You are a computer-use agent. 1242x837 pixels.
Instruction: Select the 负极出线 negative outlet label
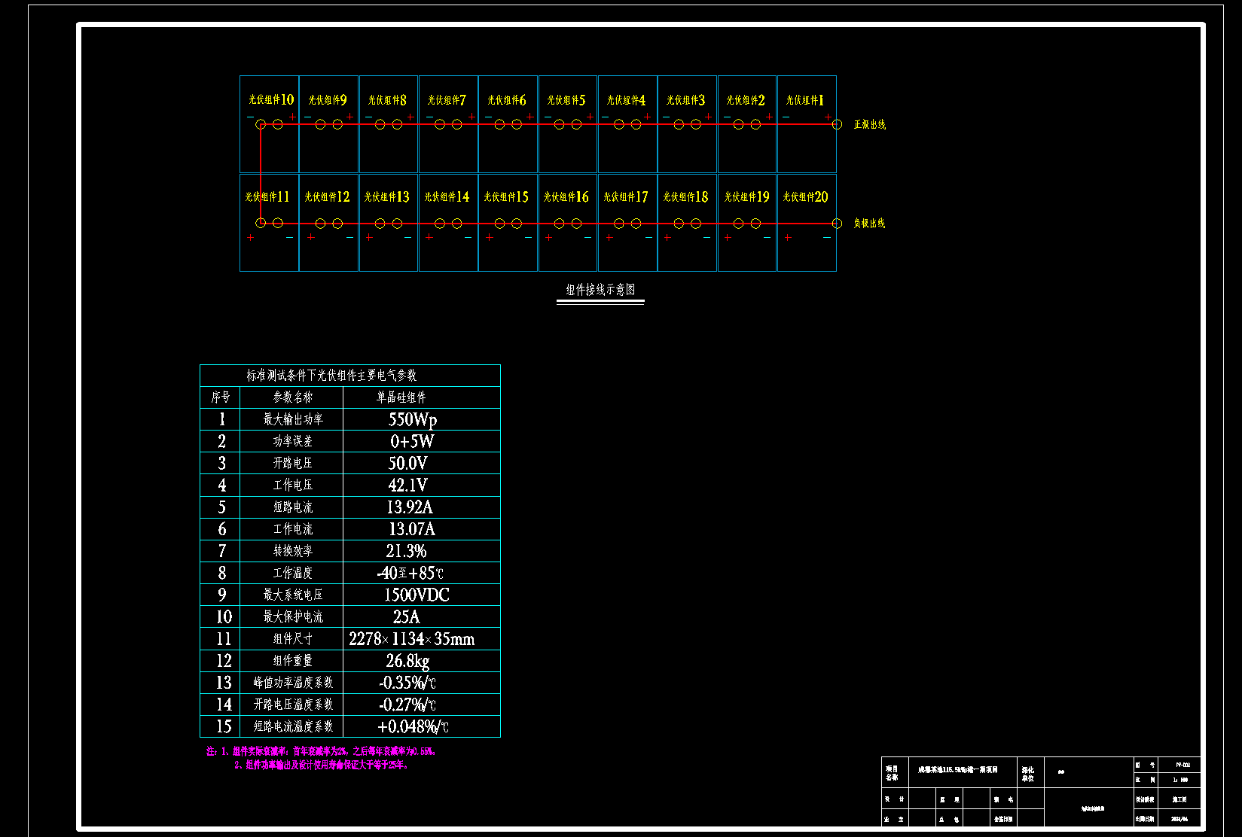click(x=869, y=223)
